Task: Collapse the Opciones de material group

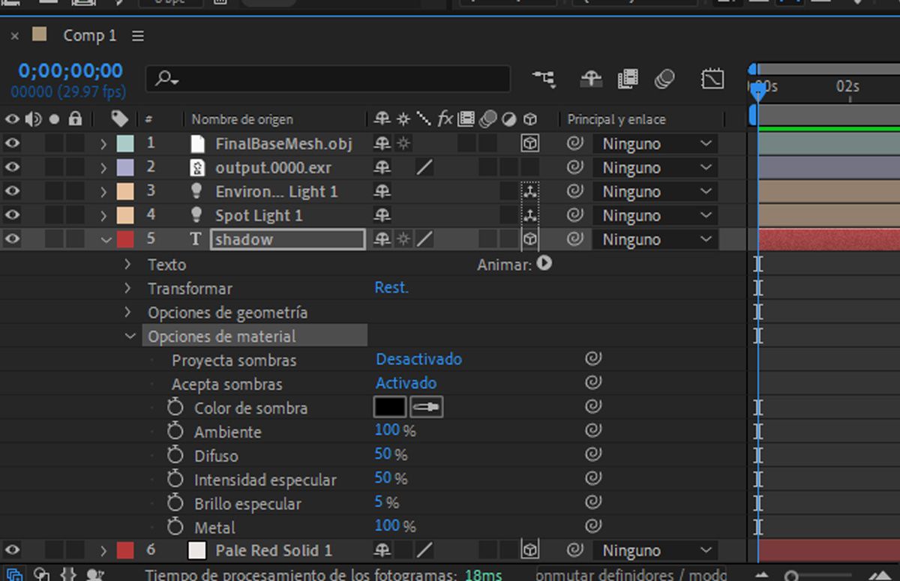Action: point(130,335)
